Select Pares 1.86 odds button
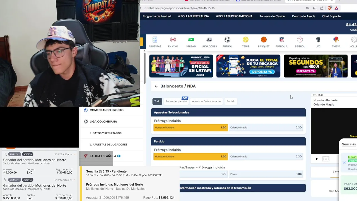Image resolution: width=357 pixels, height=201 pixels. tap(266, 174)
